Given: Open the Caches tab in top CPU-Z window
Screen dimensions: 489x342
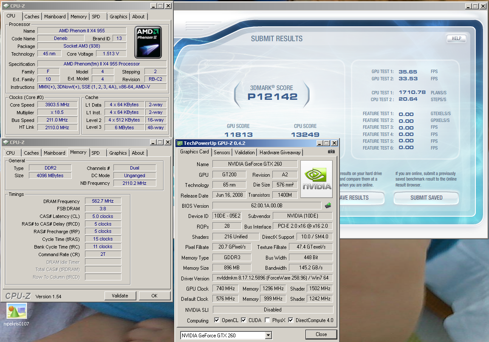Looking at the screenshot, I should tap(32, 17).
